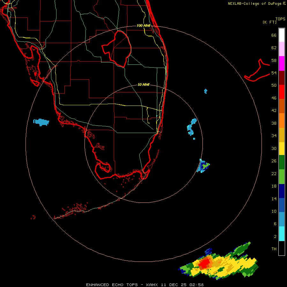Click the '2' legend value
Screen dimensions: 287x287
pyautogui.click(x=275, y=237)
